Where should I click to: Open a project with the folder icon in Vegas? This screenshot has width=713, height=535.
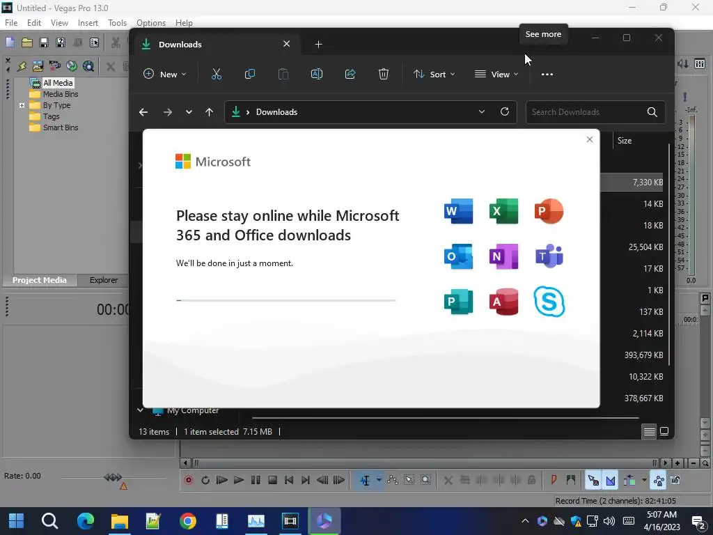27,42
